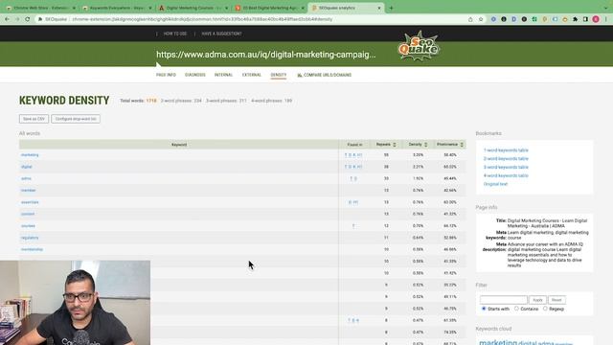Click the SeoQuake logo
613x345 pixels.
pos(419,46)
